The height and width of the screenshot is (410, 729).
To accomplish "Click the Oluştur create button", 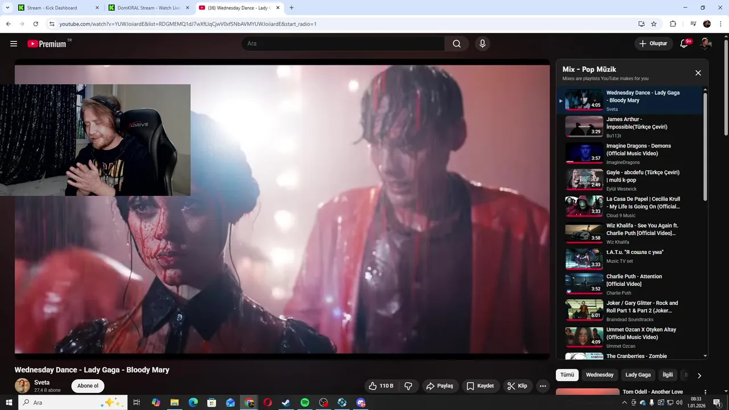I will click(653, 44).
